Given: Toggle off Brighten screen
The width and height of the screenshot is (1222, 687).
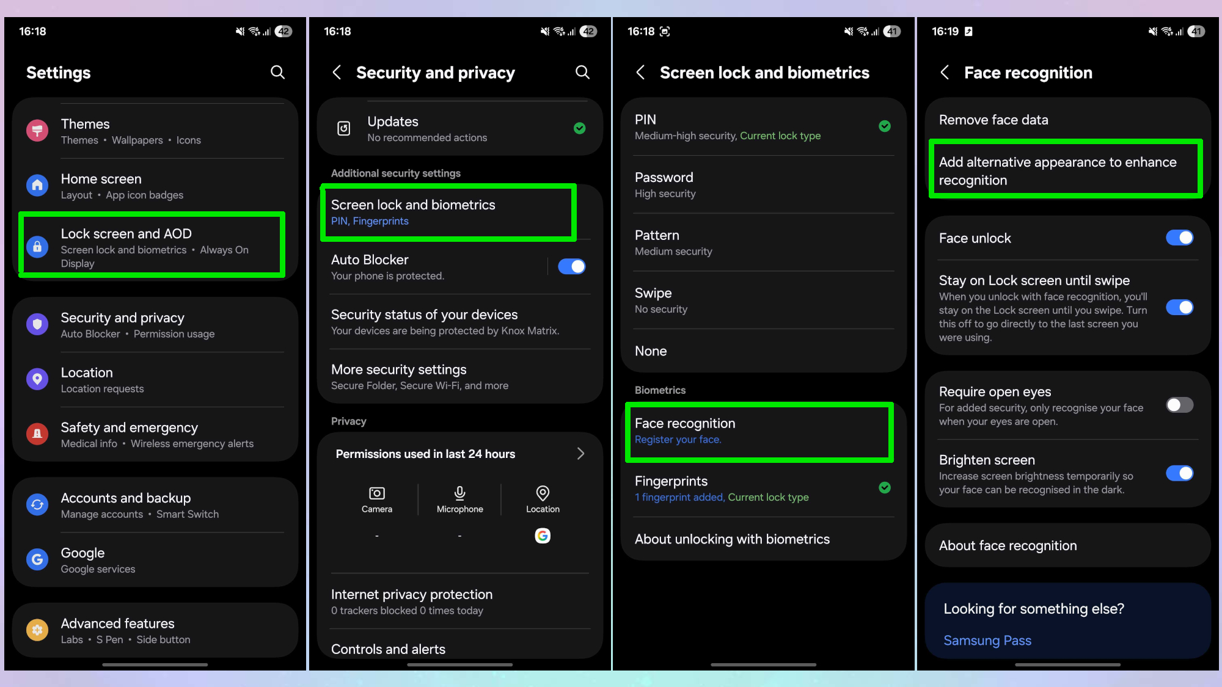Looking at the screenshot, I should pos(1179,473).
